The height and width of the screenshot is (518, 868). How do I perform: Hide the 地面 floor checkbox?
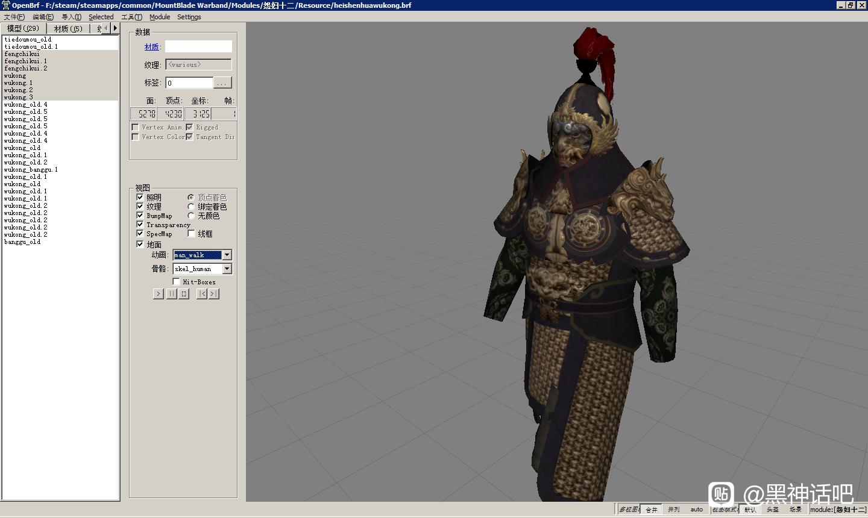click(x=140, y=245)
